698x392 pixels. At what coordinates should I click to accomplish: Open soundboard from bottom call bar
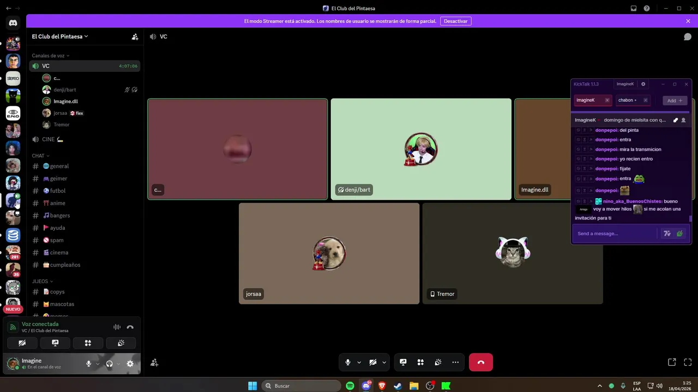438,362
